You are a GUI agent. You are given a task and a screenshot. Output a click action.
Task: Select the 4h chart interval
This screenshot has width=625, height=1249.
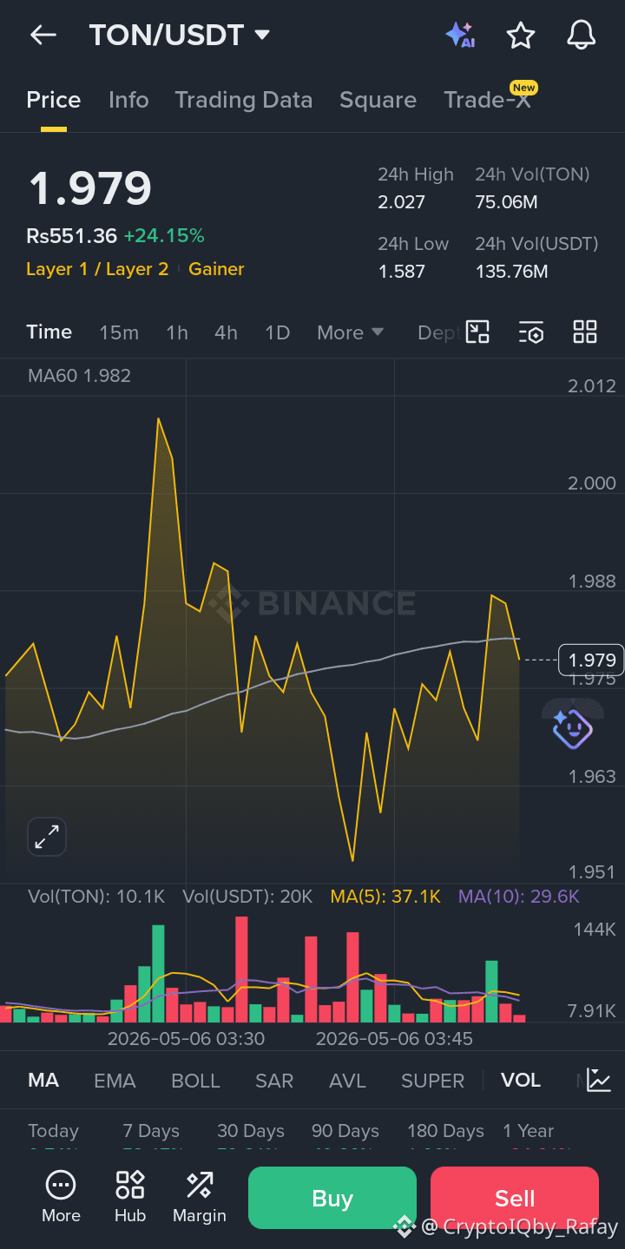coord(226,332)
